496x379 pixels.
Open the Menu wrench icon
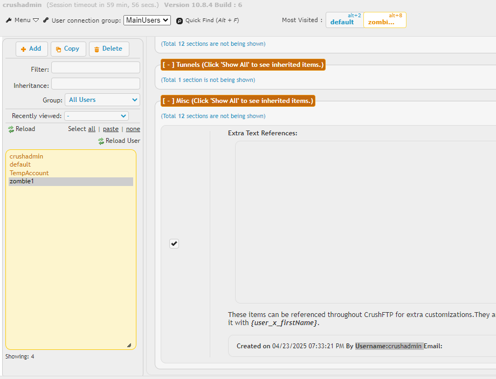click(9, 20)
